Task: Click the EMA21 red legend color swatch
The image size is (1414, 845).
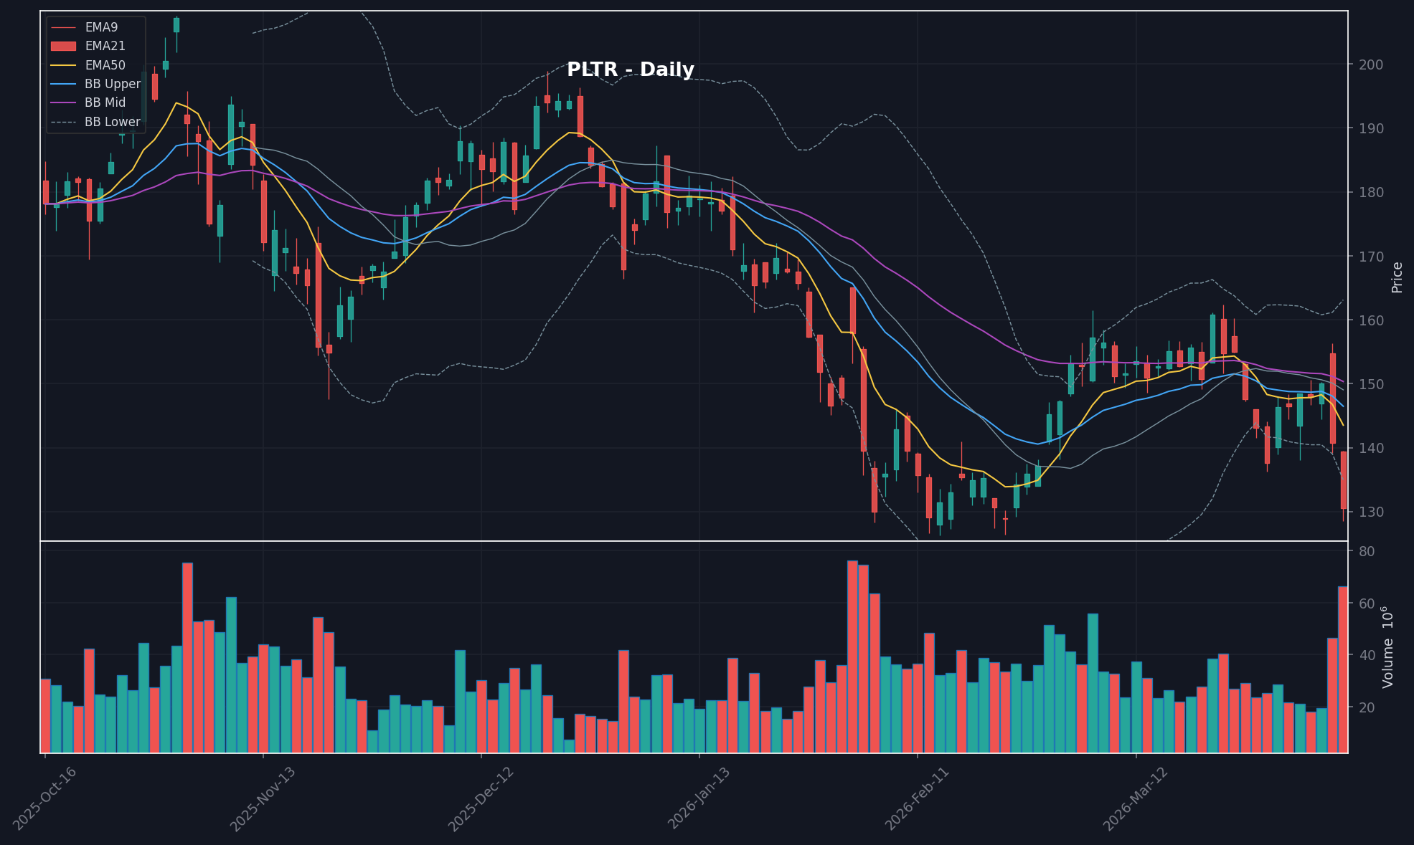Action: point(65,45)
